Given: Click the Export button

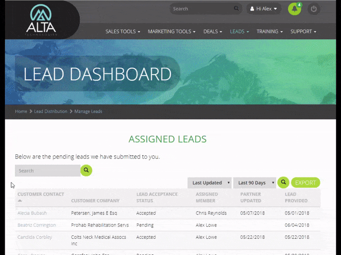Looking at the screenshot, I should (x=306, y=183).
